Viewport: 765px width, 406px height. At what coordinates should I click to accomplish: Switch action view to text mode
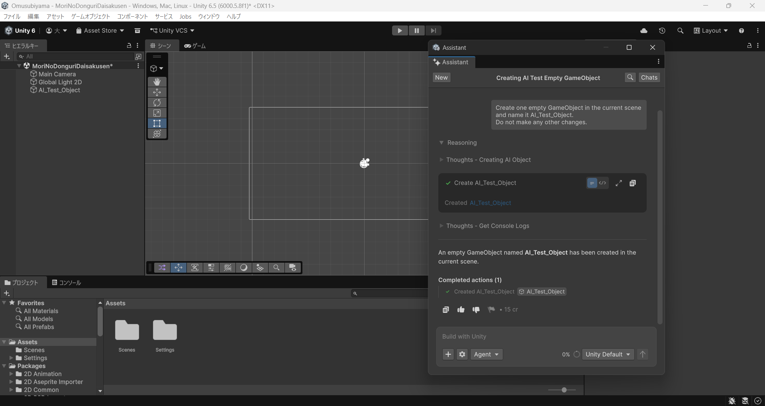[592, 183]
